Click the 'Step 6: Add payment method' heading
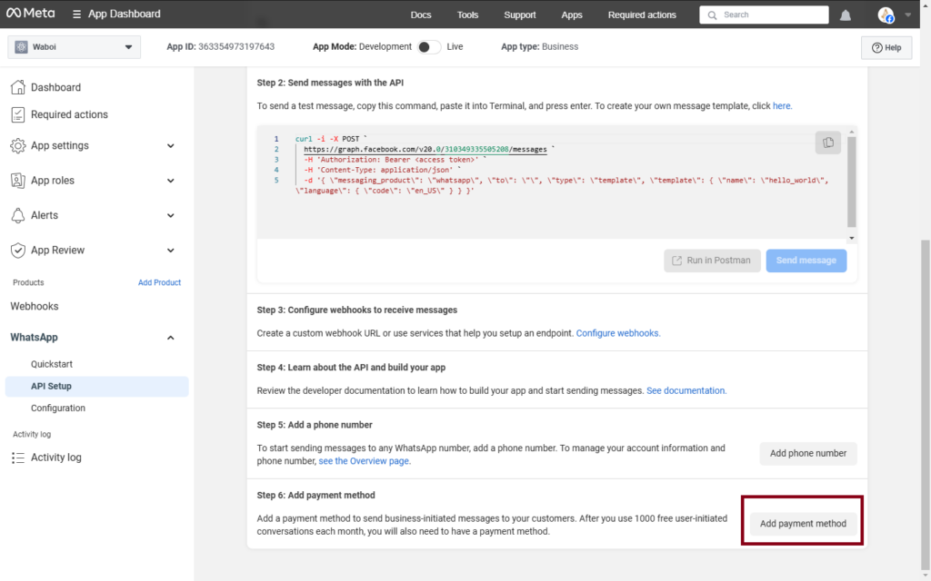Screen dimensions: 931x581 315,495
